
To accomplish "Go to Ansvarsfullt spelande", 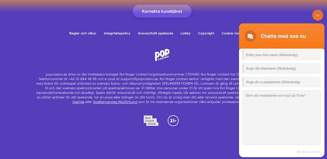I will point(156,33).
